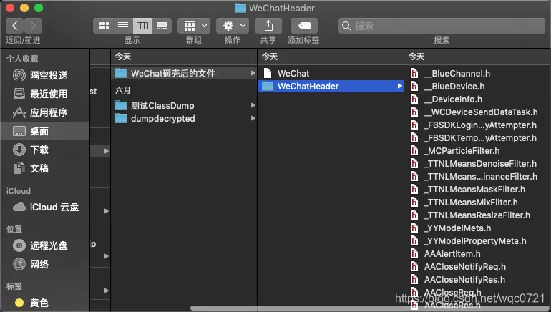Switch to gallery view

[x=162, y=26]
